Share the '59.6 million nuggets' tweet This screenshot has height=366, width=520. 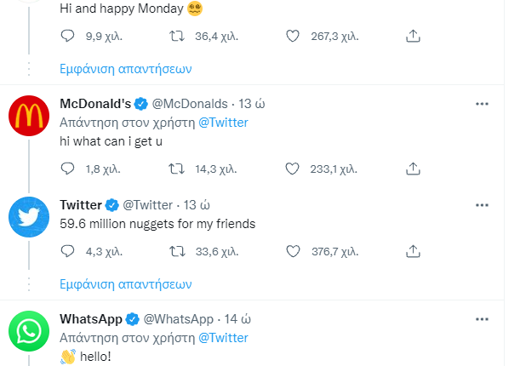click(413, 251)
